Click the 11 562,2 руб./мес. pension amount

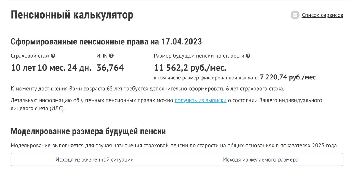190,68
